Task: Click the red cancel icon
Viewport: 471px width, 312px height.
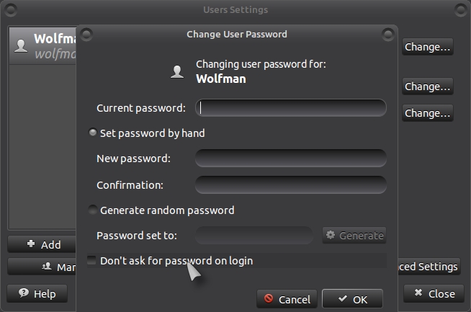Action: [269, 299]
